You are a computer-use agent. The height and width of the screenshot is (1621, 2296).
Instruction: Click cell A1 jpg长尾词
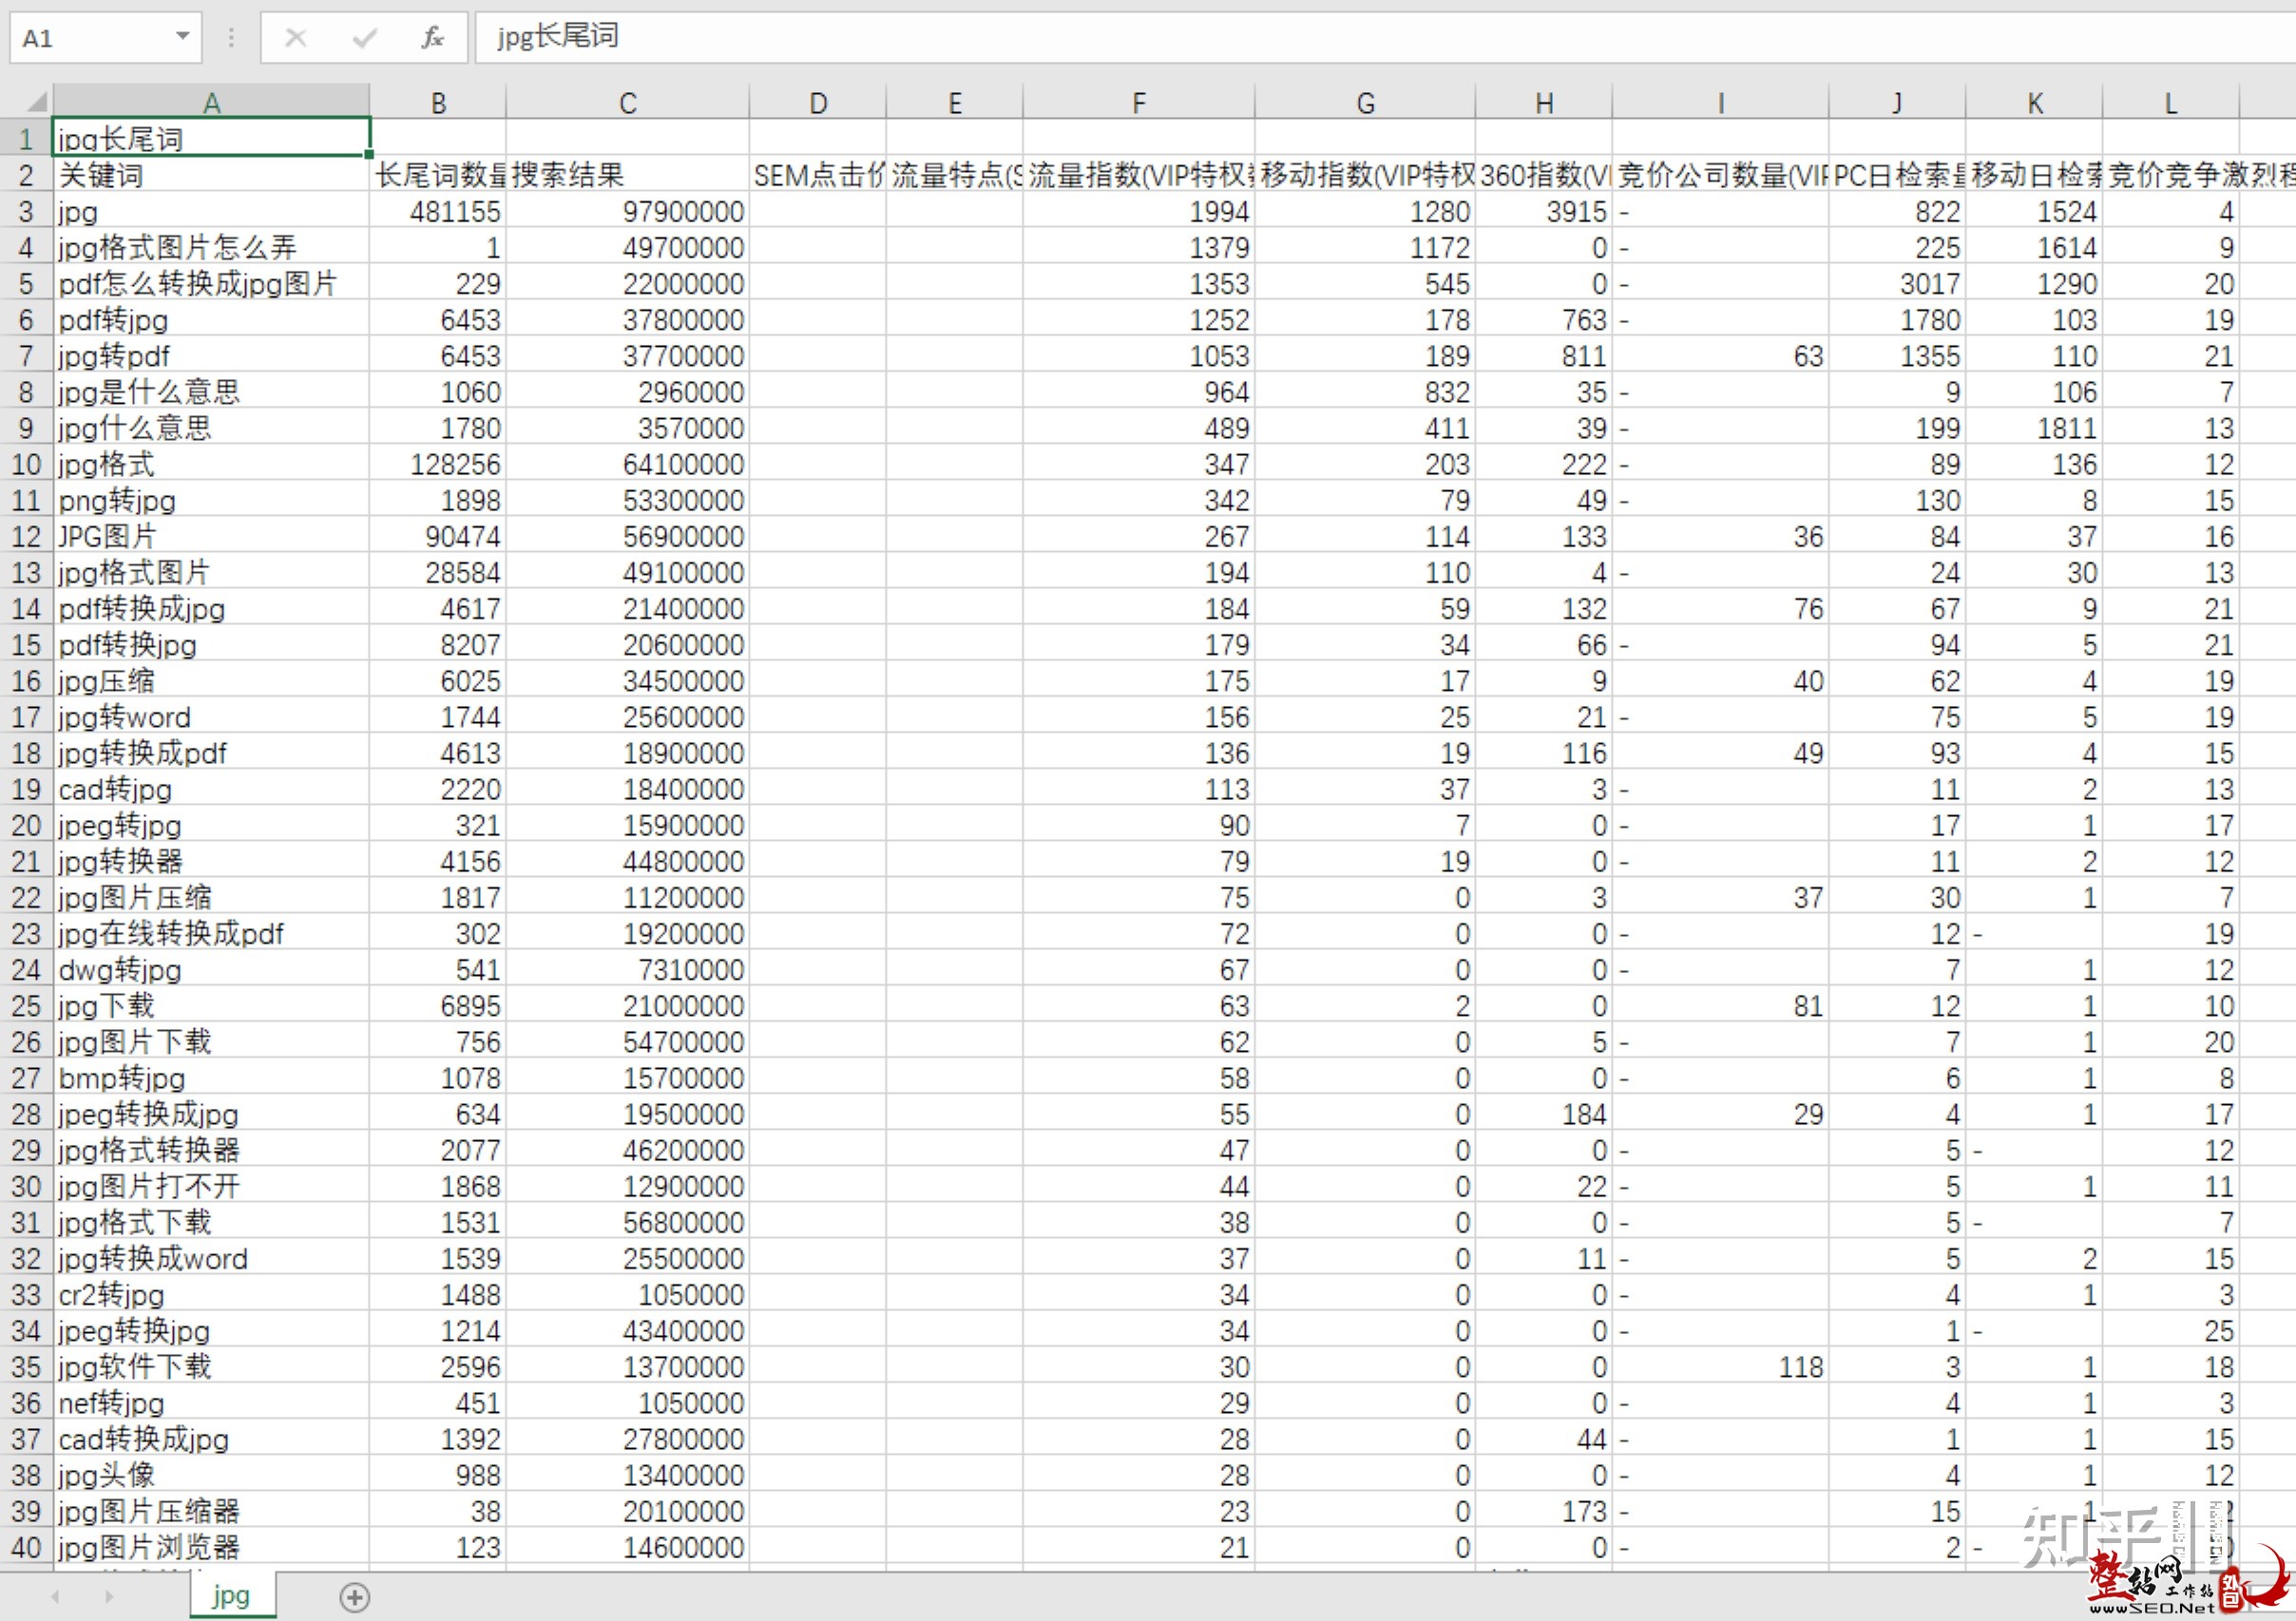tap(211, 138)
